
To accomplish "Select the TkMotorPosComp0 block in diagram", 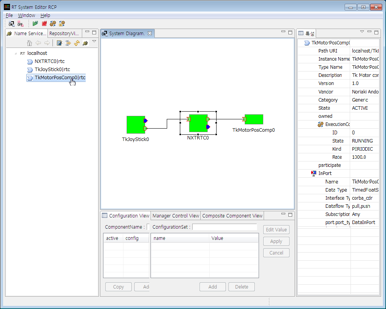I will [x=254, y=119].
